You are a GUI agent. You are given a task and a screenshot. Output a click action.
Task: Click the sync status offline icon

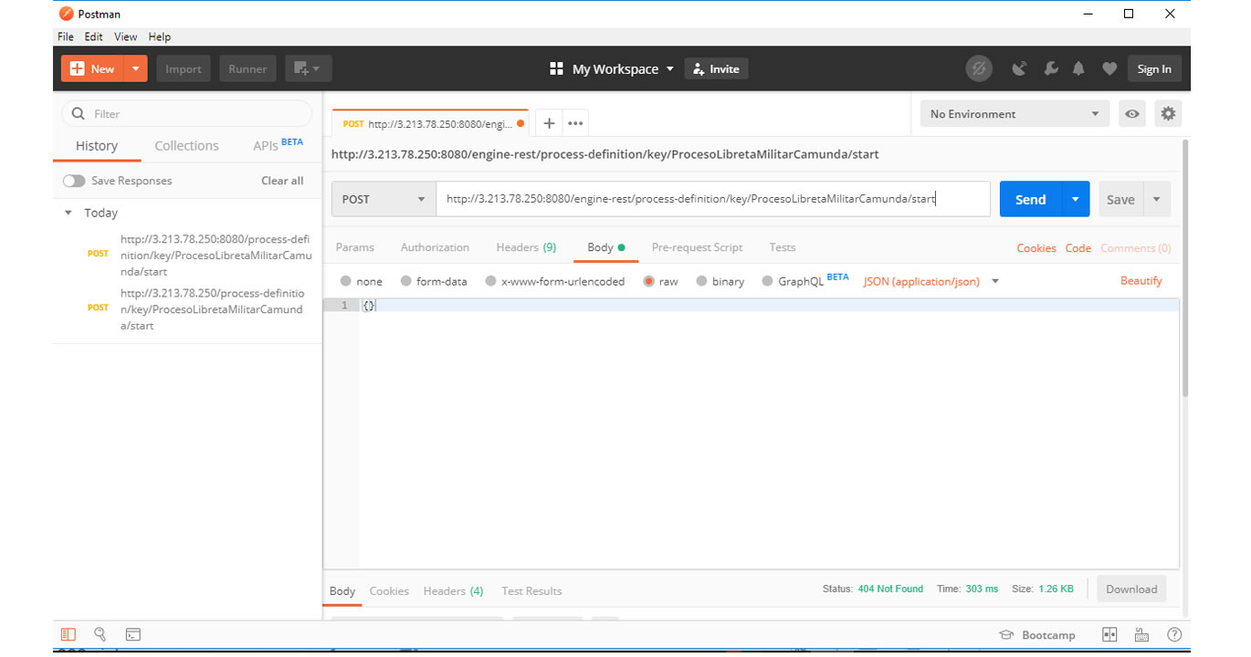(979, 68)
